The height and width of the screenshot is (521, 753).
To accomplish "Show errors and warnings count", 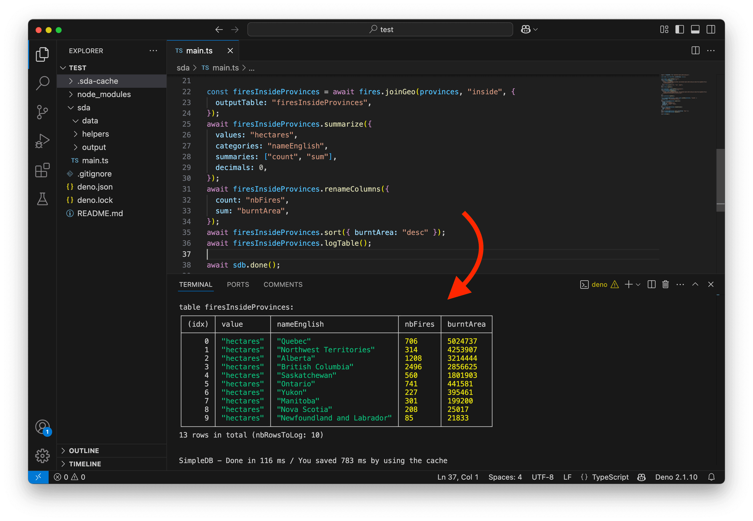I will 69,477.
